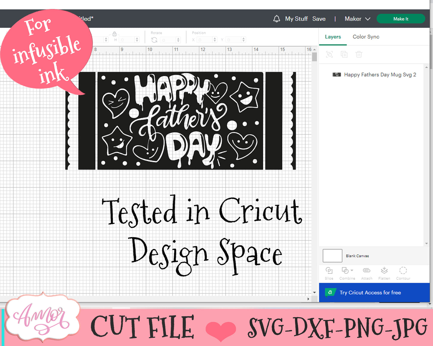
Task: Toggle the lock aspect ratio padlock
Action: [x=114, y=34]
